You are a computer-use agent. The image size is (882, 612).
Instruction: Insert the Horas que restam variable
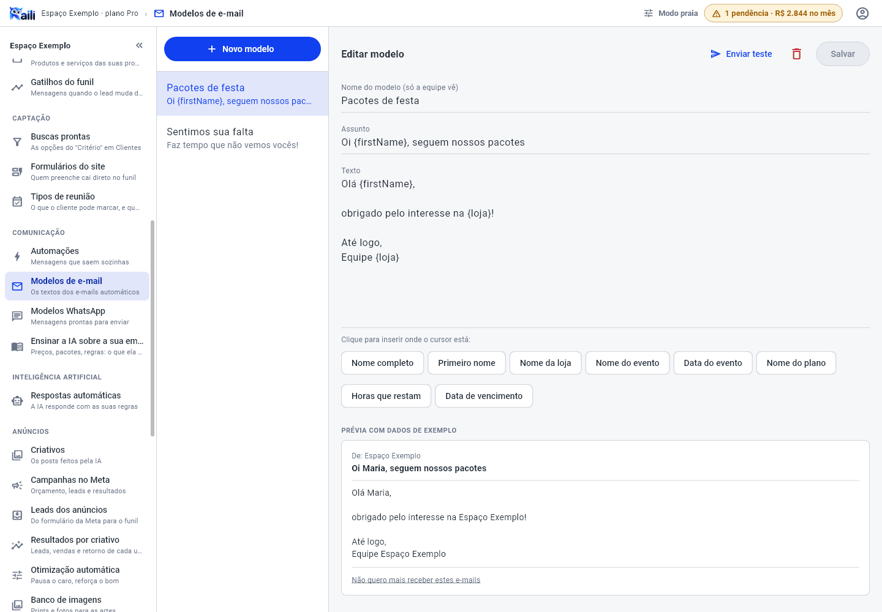(386, 396)
